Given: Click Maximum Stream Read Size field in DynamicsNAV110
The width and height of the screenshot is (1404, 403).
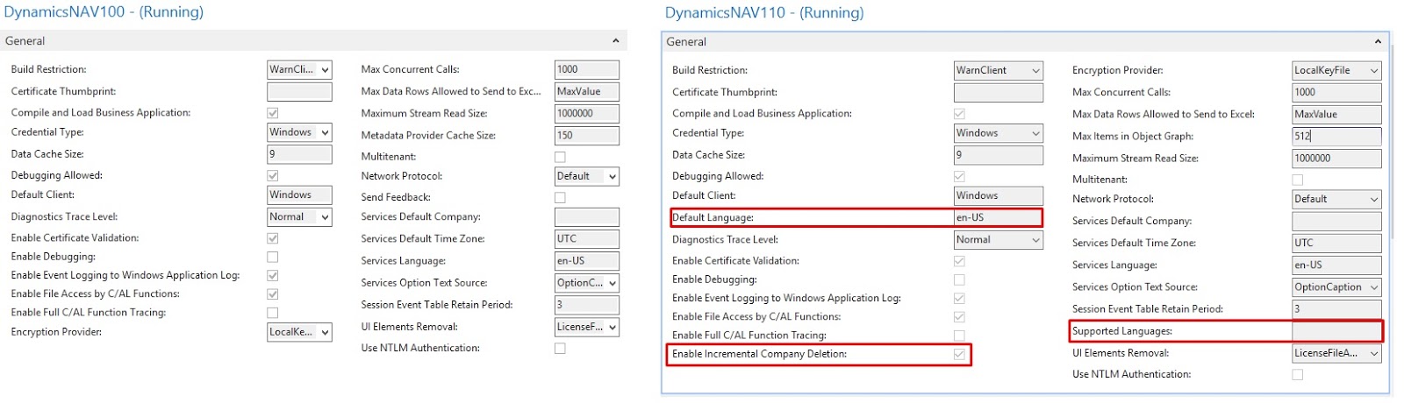Looking at the screenshot, I should tap(1336, 159).
